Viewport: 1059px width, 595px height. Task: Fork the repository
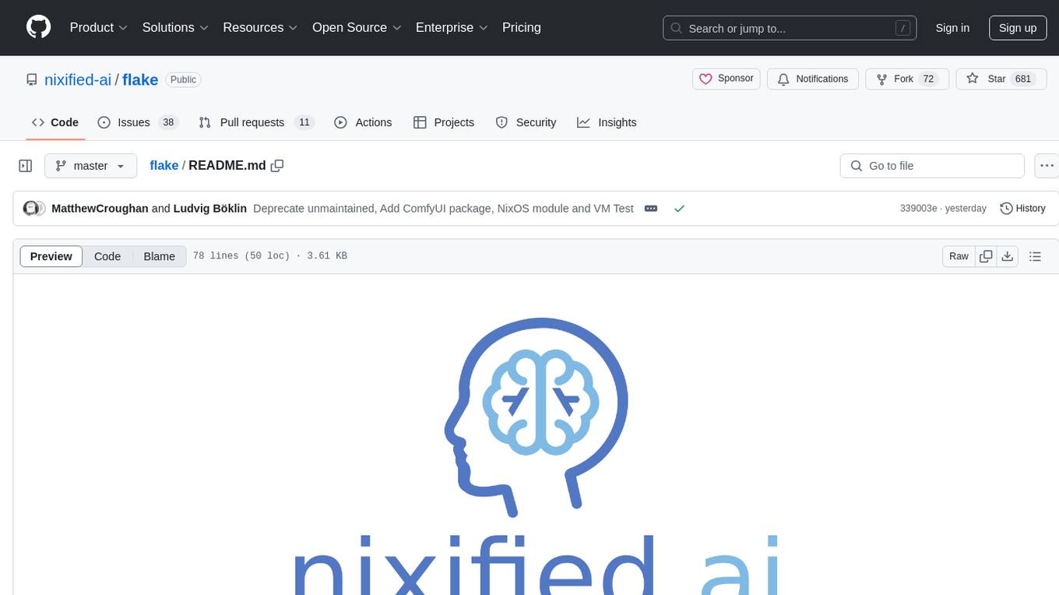[x=907, y=79]
